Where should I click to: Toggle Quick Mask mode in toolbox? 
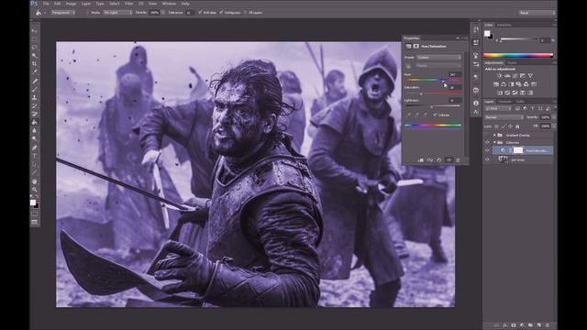(35, 214)
